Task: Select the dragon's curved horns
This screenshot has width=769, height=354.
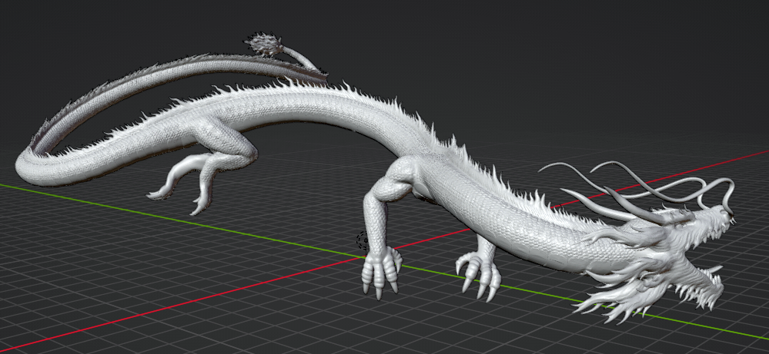Action: pos(625,204)
